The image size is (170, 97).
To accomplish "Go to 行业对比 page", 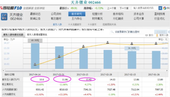I will tap(159, 19).
